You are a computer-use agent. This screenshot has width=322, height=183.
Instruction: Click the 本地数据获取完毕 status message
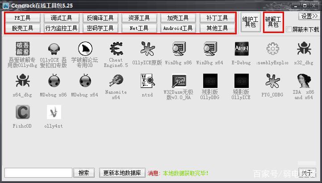pos(186,173)
